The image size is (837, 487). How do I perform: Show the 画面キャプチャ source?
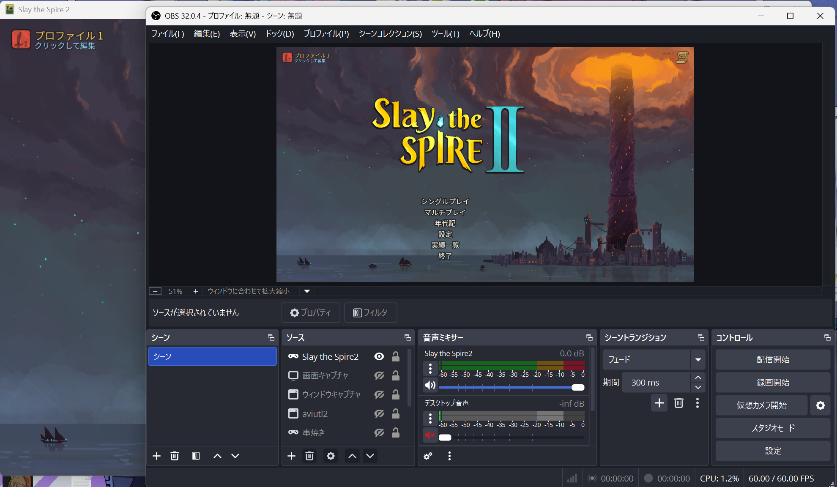click(379, 375)
